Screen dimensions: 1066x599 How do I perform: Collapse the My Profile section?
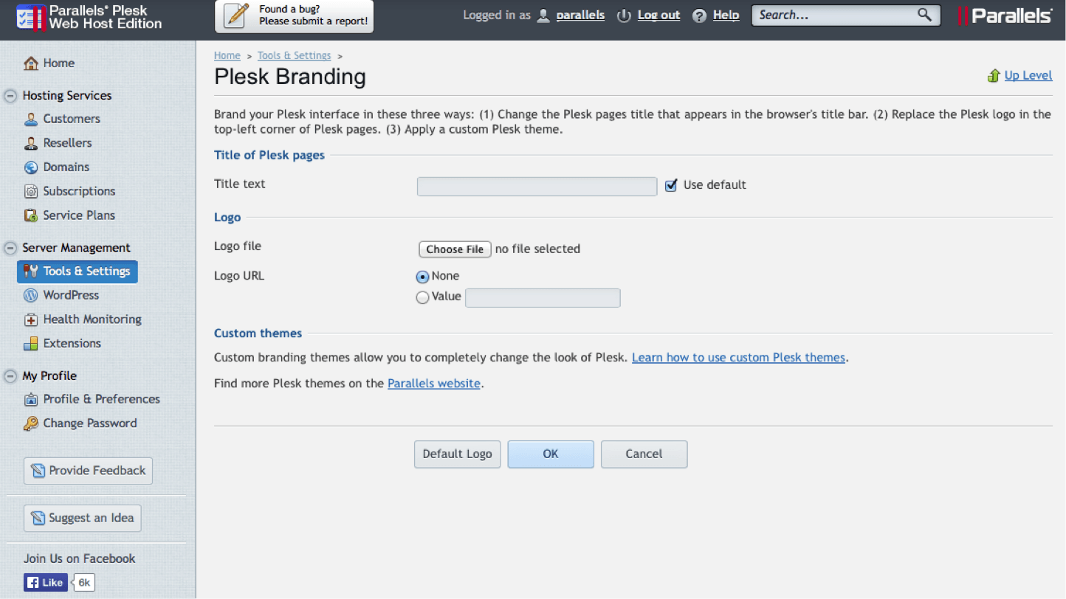tap(10, 376)
